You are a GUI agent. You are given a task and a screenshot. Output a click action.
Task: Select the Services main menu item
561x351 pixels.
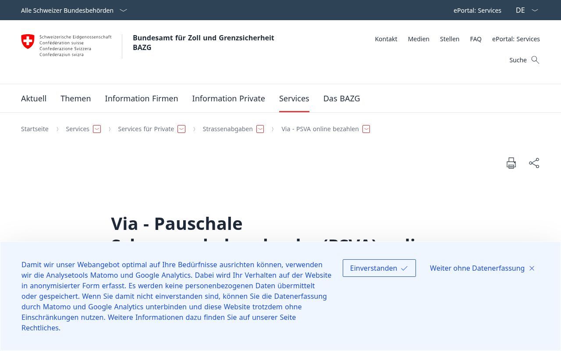pyautogui.click(x=294, y=98)
